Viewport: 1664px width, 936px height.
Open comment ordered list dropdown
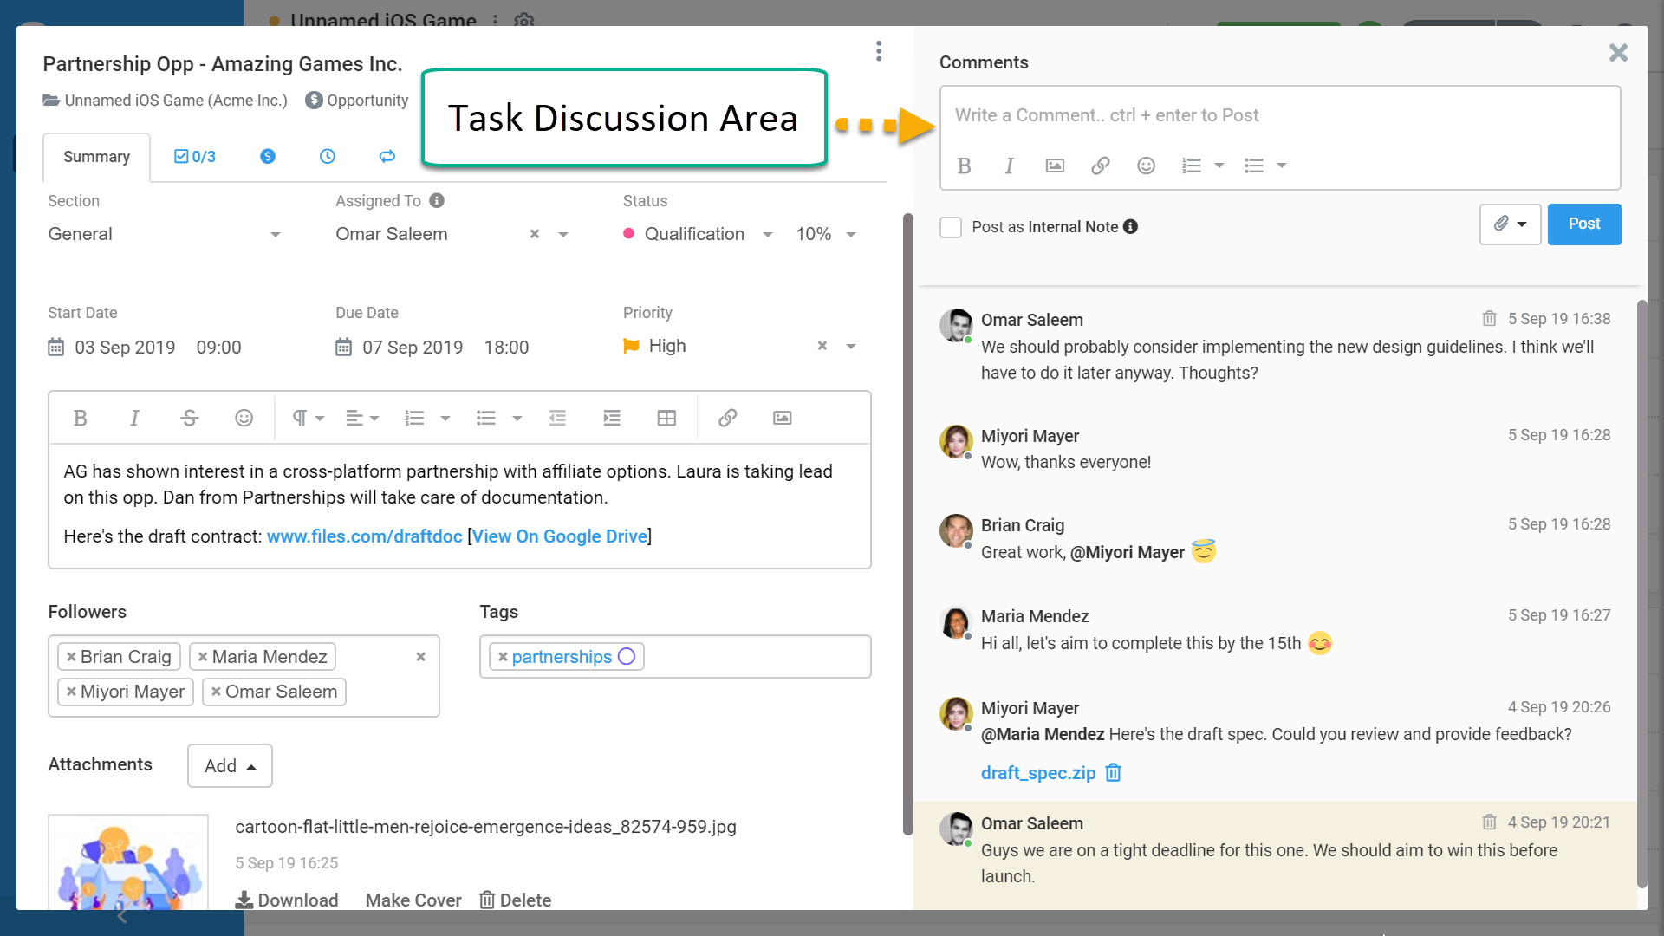[x=1219, y=166]
